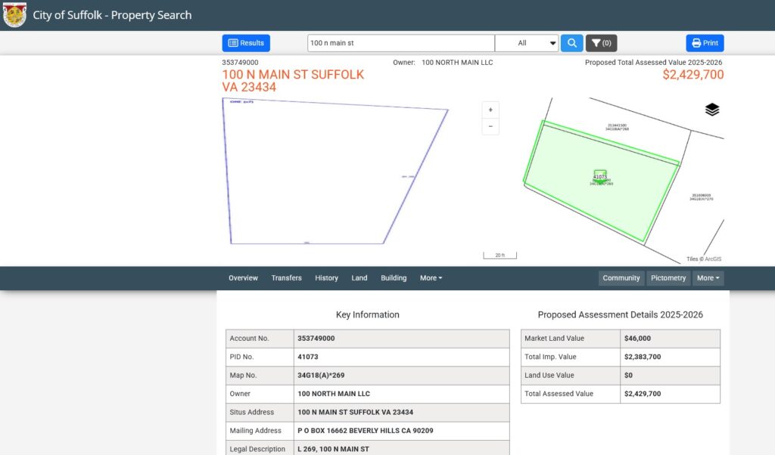Screen dimensions: 775x455
Task: Click Total Imp. Value $2,383,700
Action: pos(642,356)
